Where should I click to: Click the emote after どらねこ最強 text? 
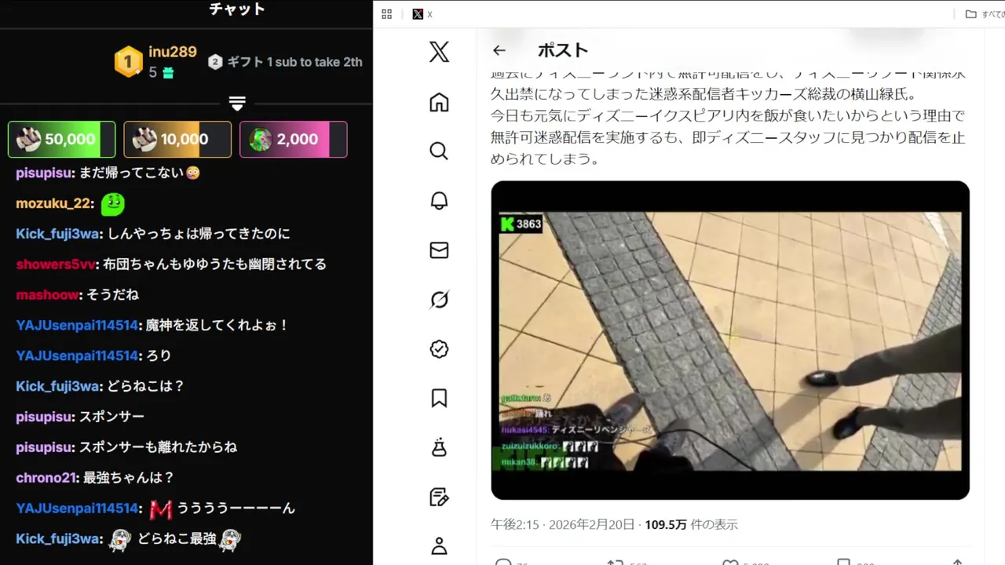click(230, 540)
